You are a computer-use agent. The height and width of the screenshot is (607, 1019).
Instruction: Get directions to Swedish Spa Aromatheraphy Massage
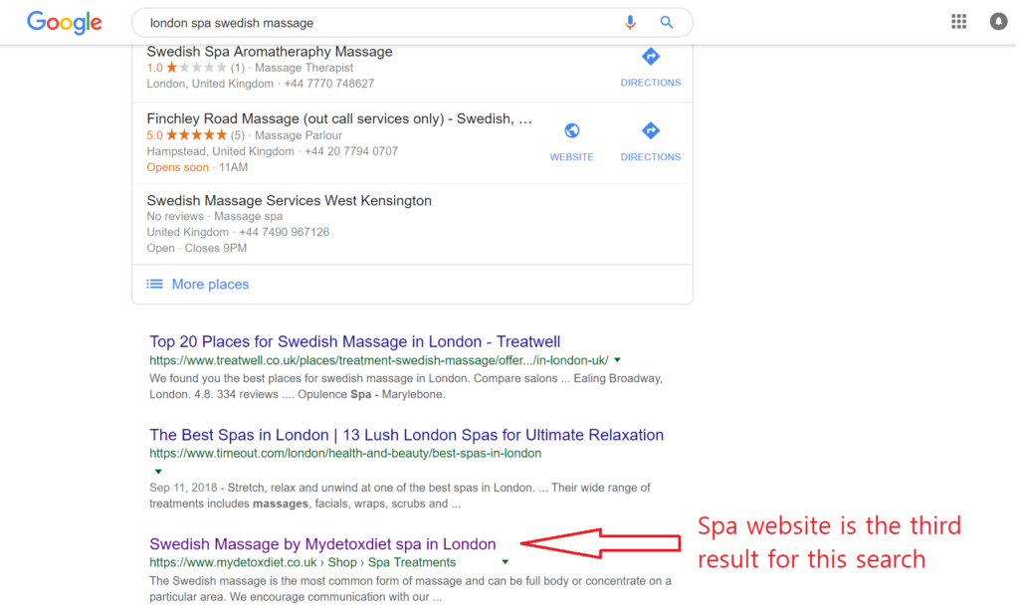point(651,68)
